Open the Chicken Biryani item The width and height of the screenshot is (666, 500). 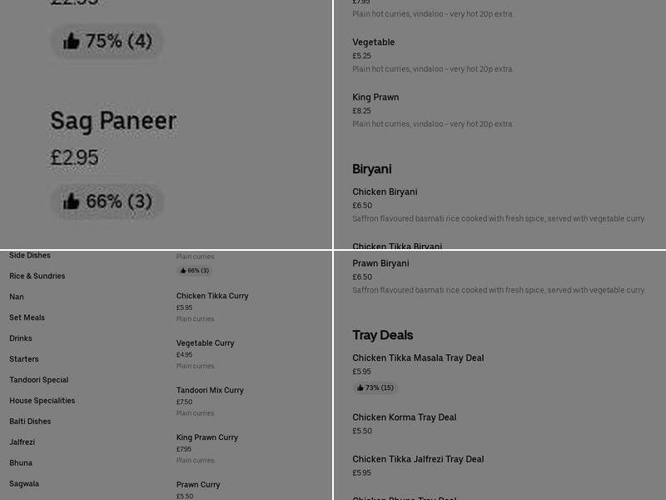point(385,192)
